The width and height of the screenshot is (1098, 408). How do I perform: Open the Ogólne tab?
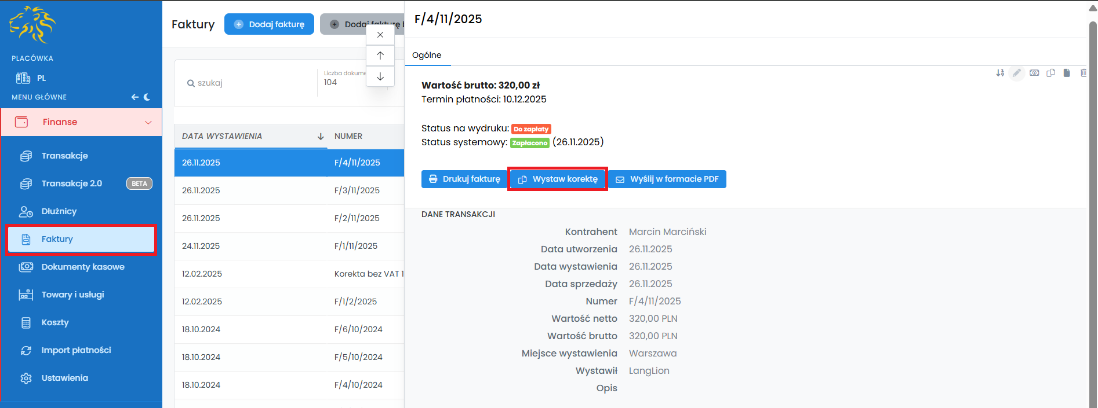pos(427,55)
